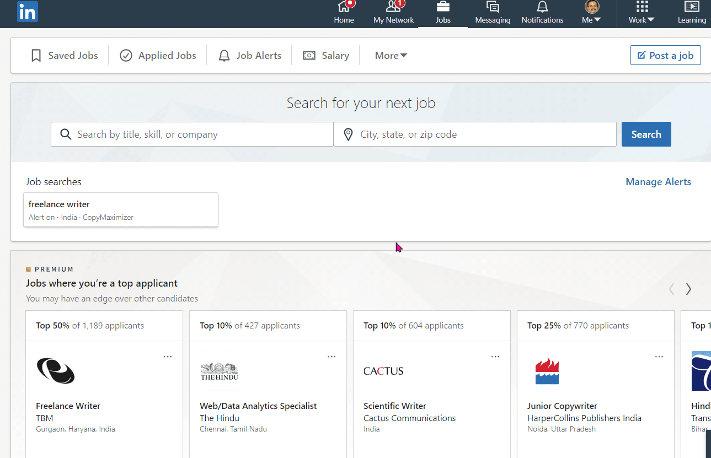
Task: Click the blue Search button
Action: pos(646,134)
